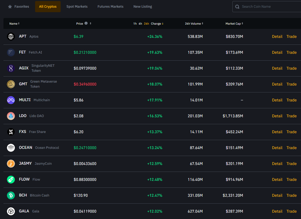Click the SingularityNET AGIX logo icon
This screenshot has height=219, width=301.
point(11,68)
